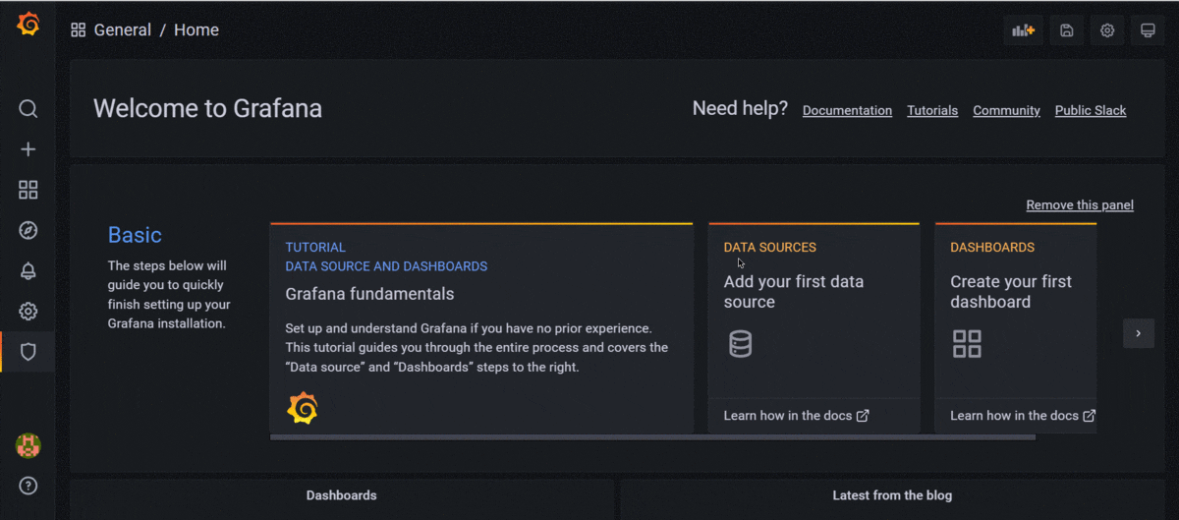Open the Help question mark icon

(x=28, y=486)
